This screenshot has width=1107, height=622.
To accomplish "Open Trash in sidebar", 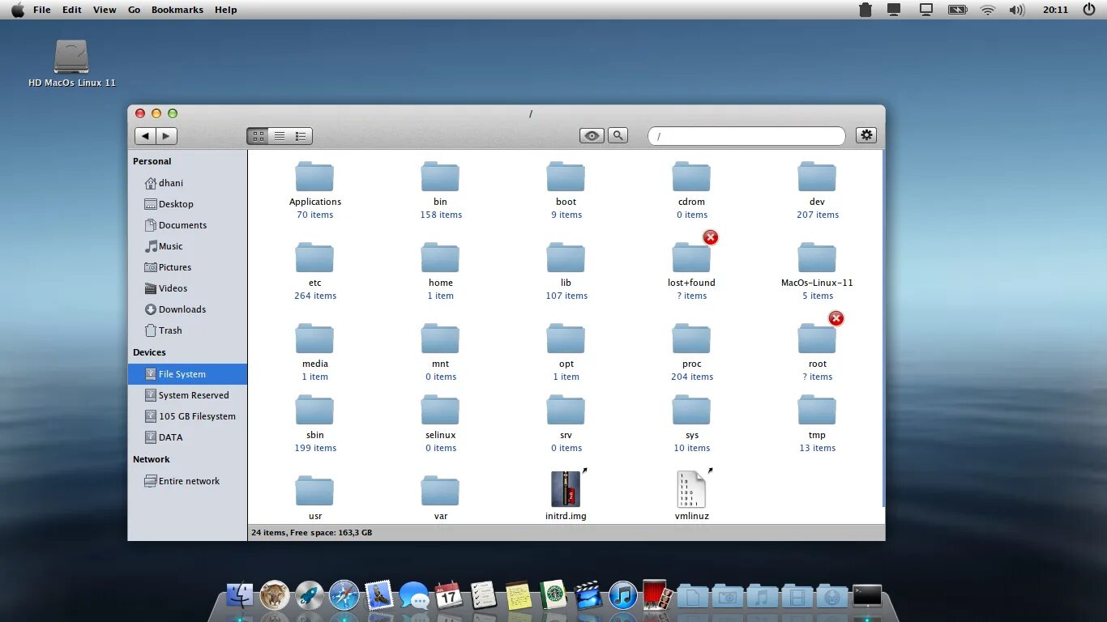I will tap(163, 330).
